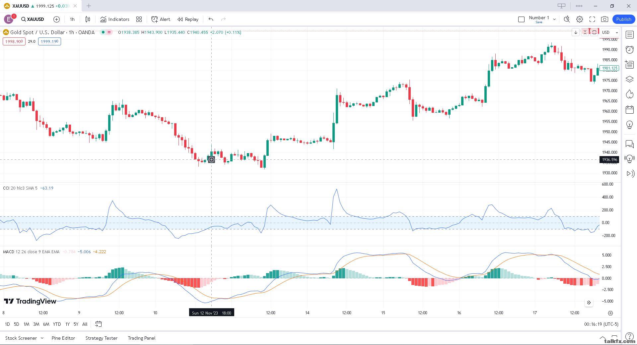Open the Alerts clock panel icon
This screenshot has width=637, height=345.
click(629, 50)
